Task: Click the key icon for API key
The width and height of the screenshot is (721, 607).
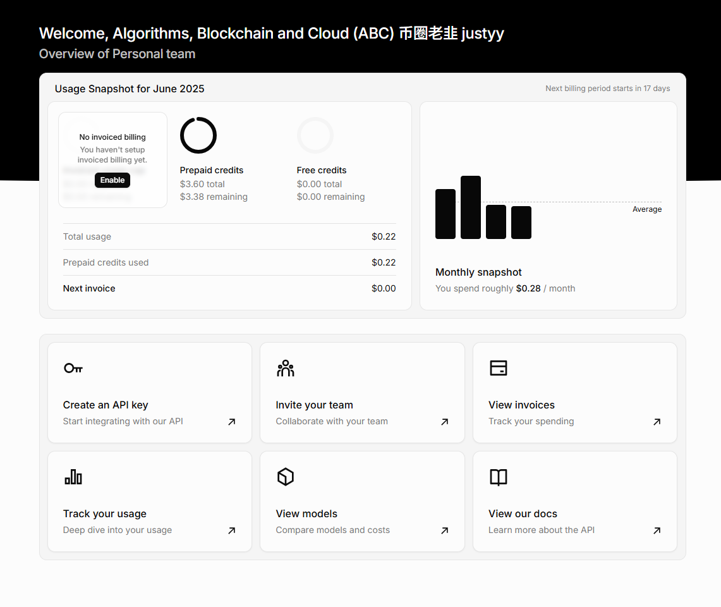Action: 73,368
